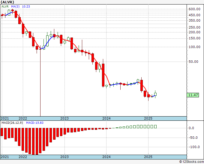Click the 11.47 current price tag

[193, 95]
